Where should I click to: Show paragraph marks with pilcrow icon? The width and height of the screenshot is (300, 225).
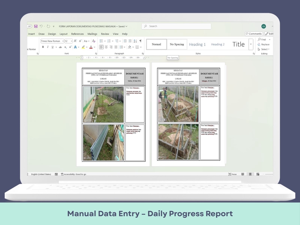click(x=140, y=41)
